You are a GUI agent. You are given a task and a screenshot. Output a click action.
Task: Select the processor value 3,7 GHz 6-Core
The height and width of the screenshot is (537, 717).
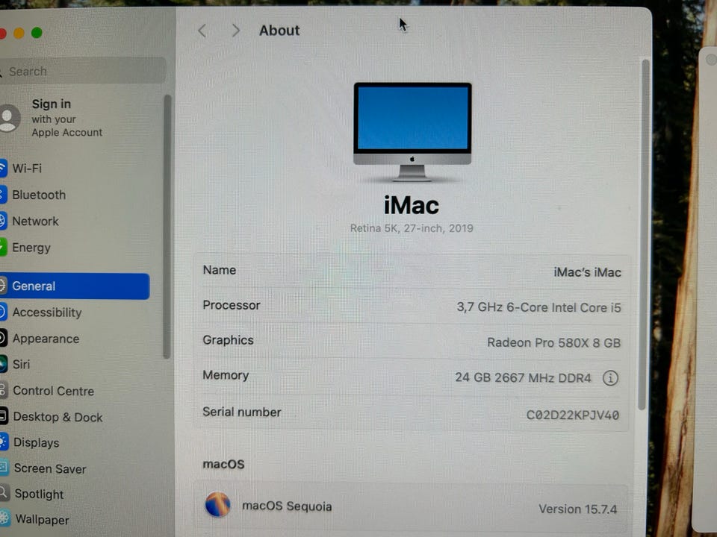pos(539,307)
